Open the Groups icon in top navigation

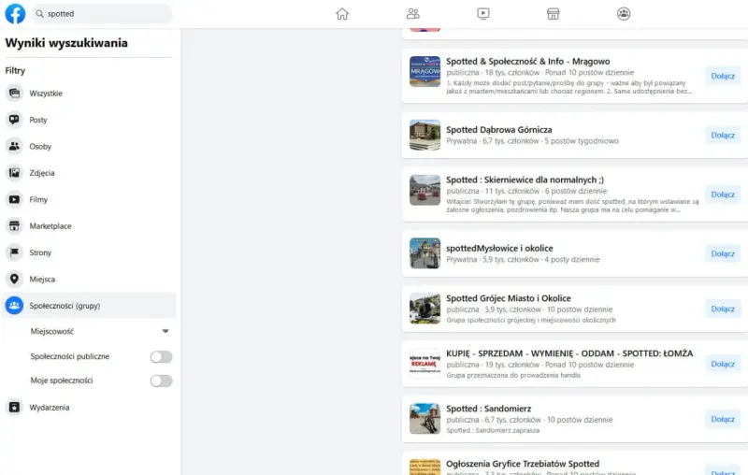624,14
